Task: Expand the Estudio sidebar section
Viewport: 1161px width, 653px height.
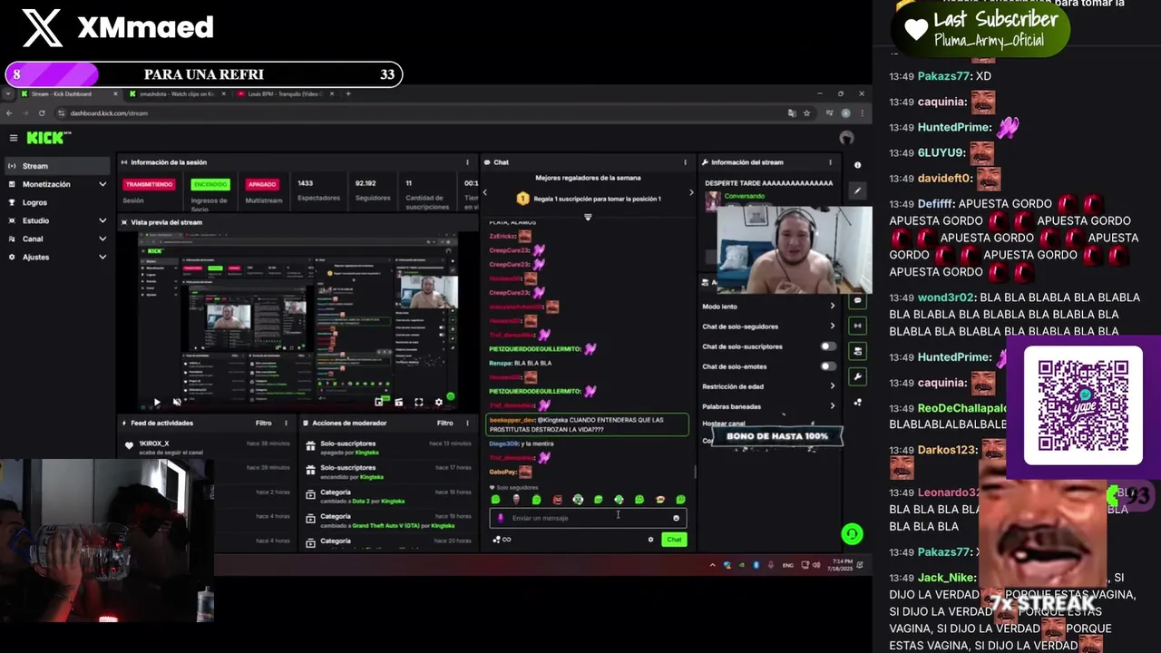Action: coord(56,220)
